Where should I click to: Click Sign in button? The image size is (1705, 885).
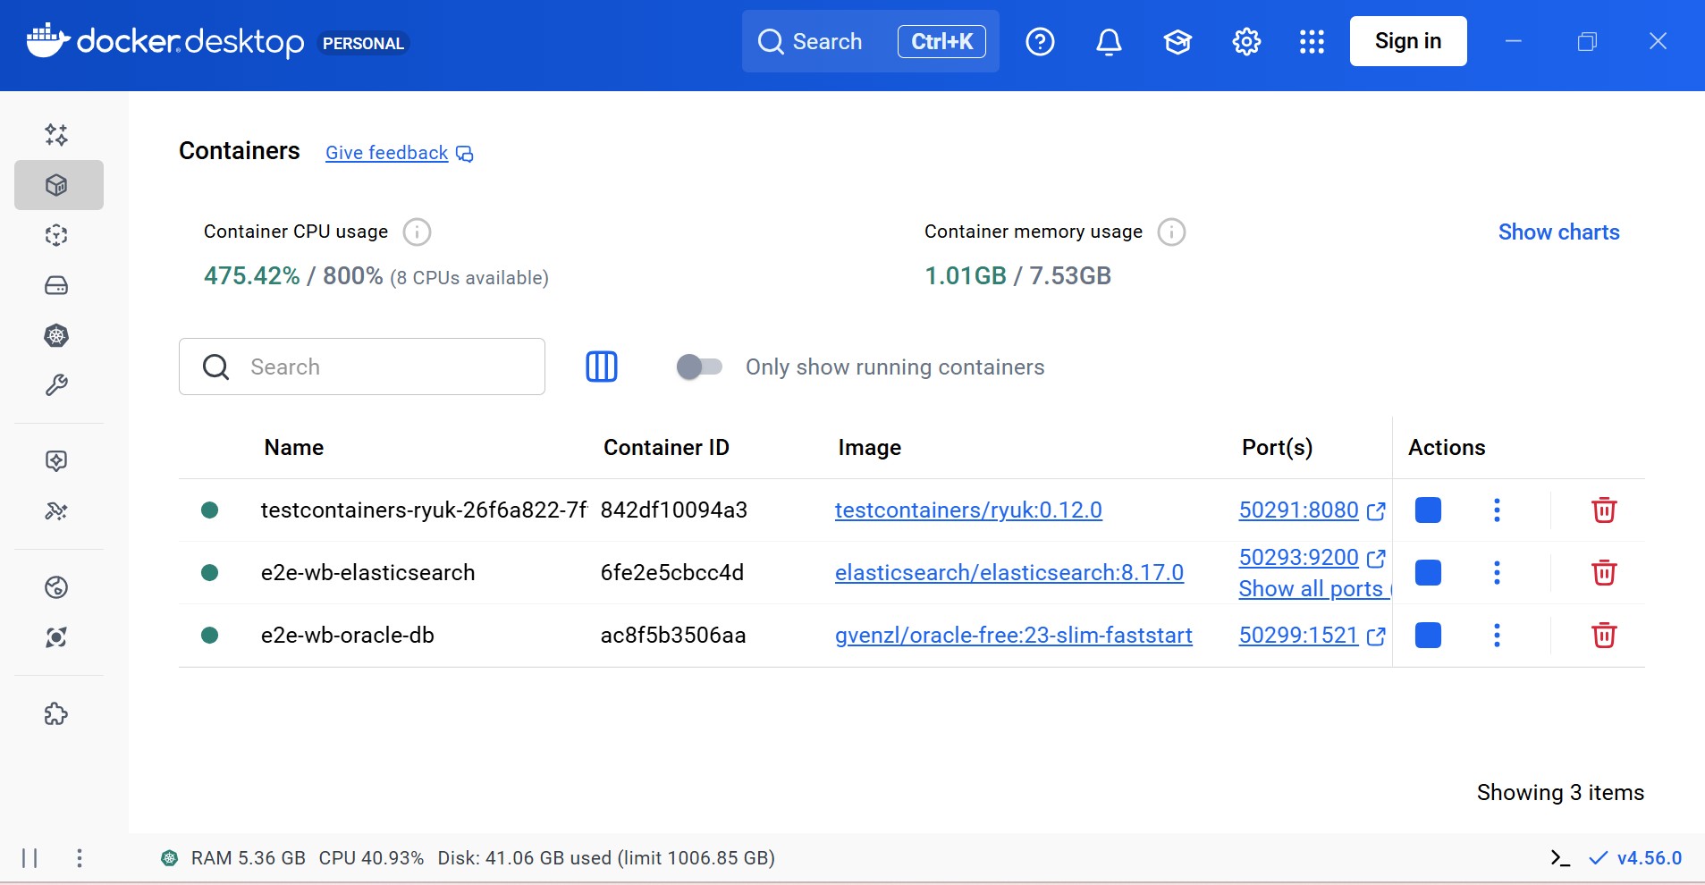pos(1408,41)
